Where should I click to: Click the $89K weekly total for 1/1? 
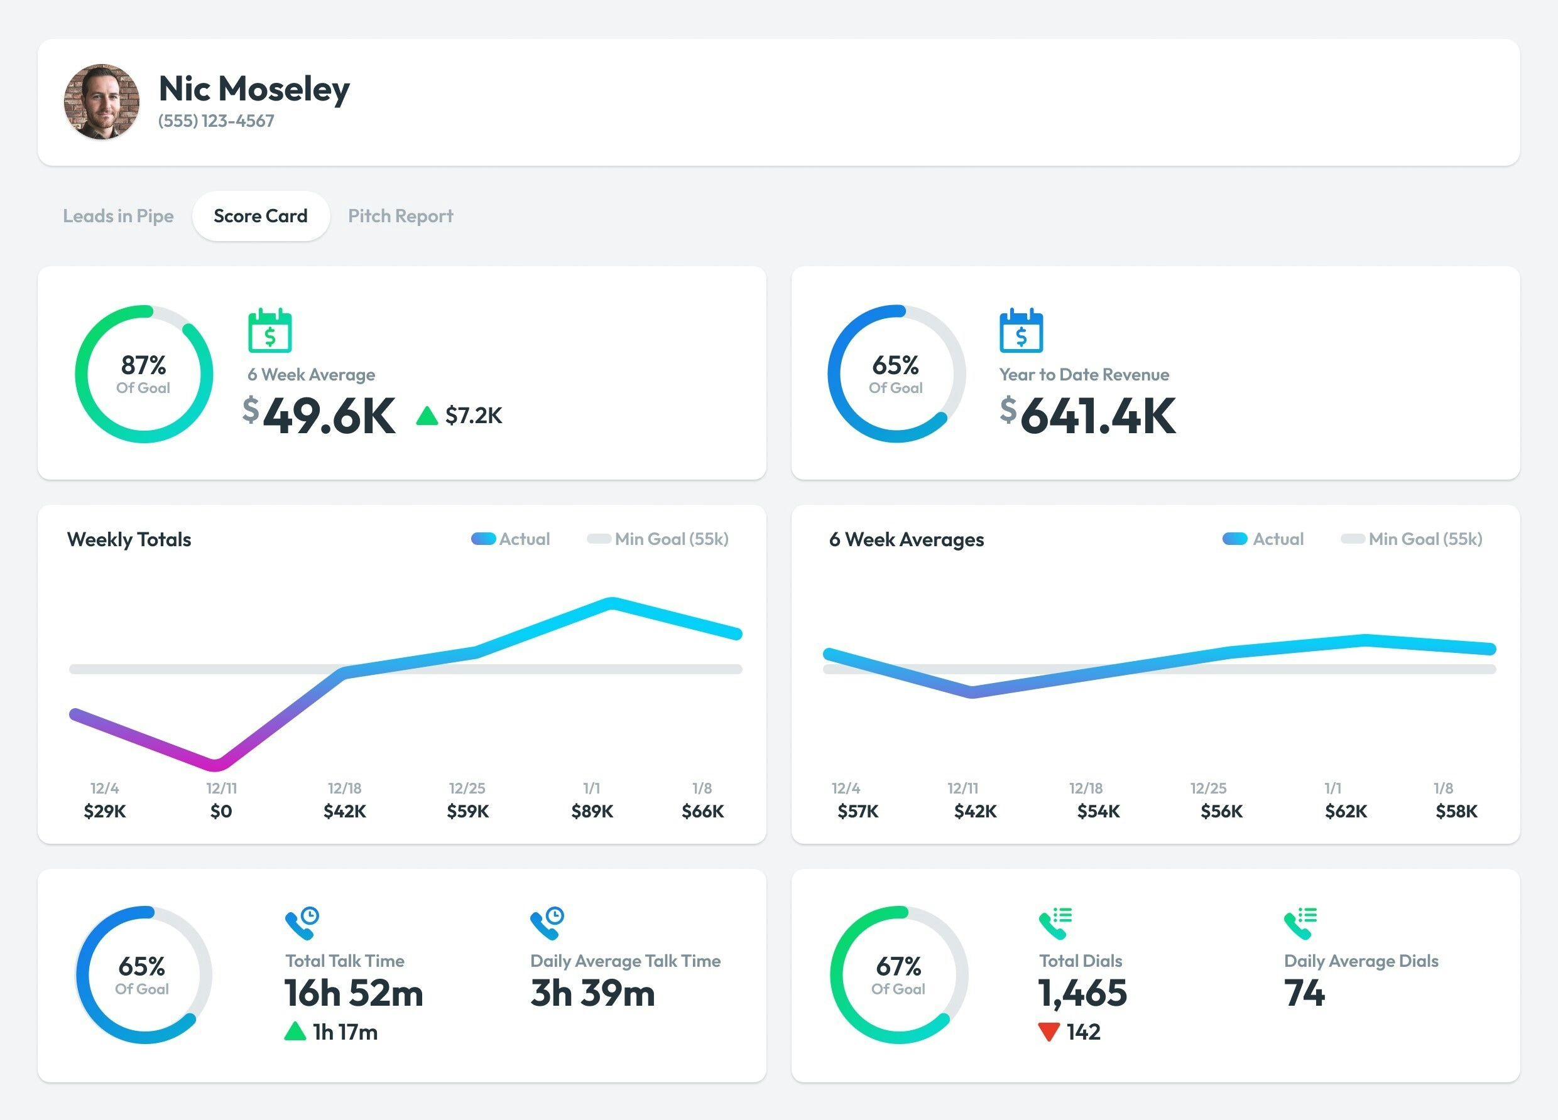(592, 811)
